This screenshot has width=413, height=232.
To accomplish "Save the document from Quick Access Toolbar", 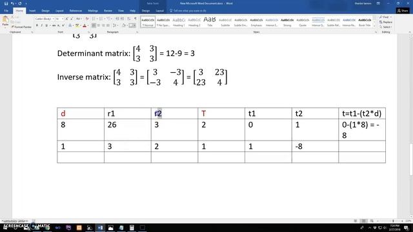I will pyautogui.click(x=6, y=3).
